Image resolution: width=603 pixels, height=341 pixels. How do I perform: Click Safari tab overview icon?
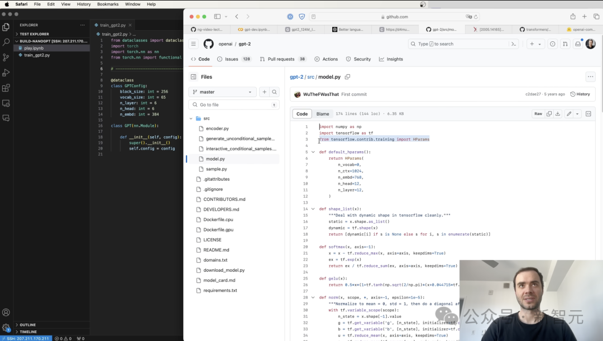596,17
